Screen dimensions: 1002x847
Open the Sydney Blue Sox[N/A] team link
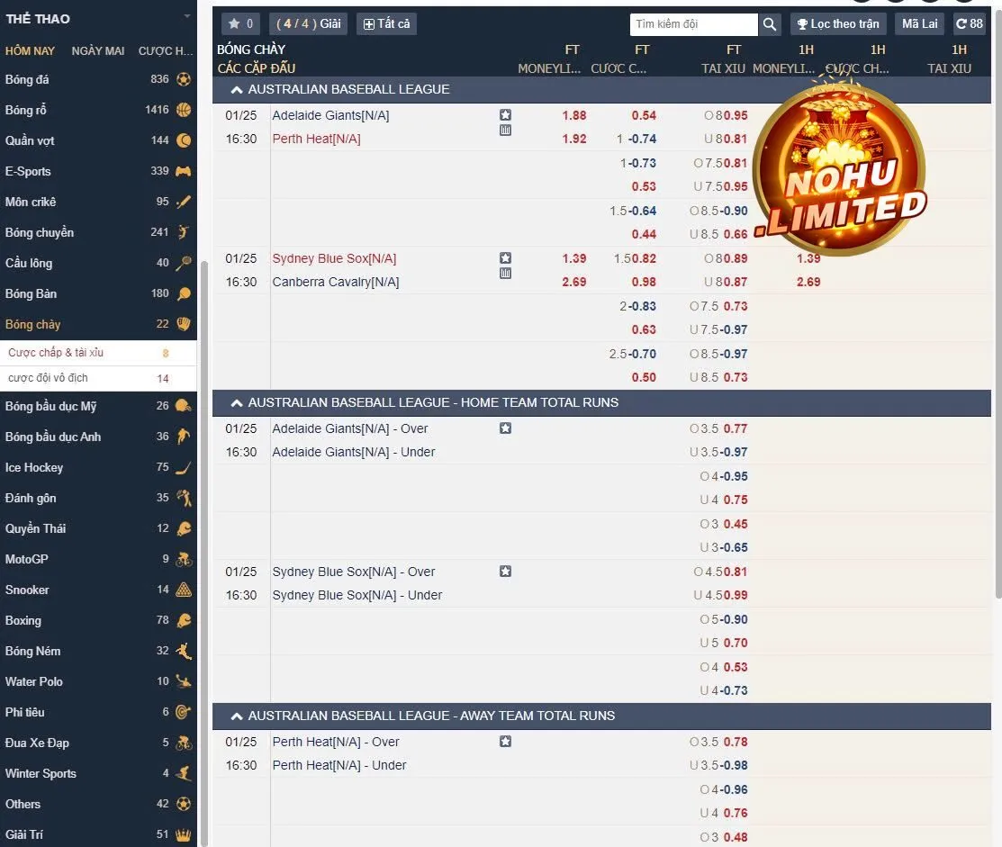click(x=334, y=258)
